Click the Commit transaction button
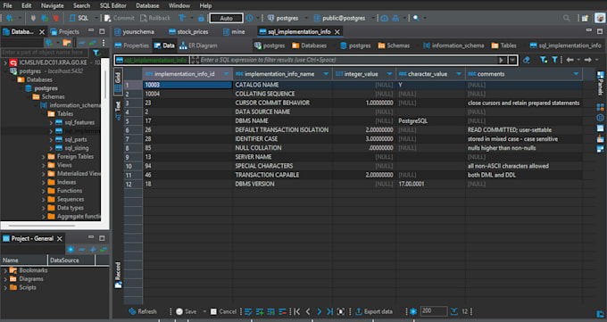 [x=120, y=18]
